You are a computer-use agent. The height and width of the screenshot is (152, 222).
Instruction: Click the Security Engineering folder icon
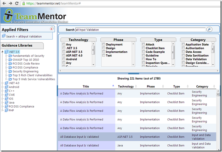tap(10, 71)
